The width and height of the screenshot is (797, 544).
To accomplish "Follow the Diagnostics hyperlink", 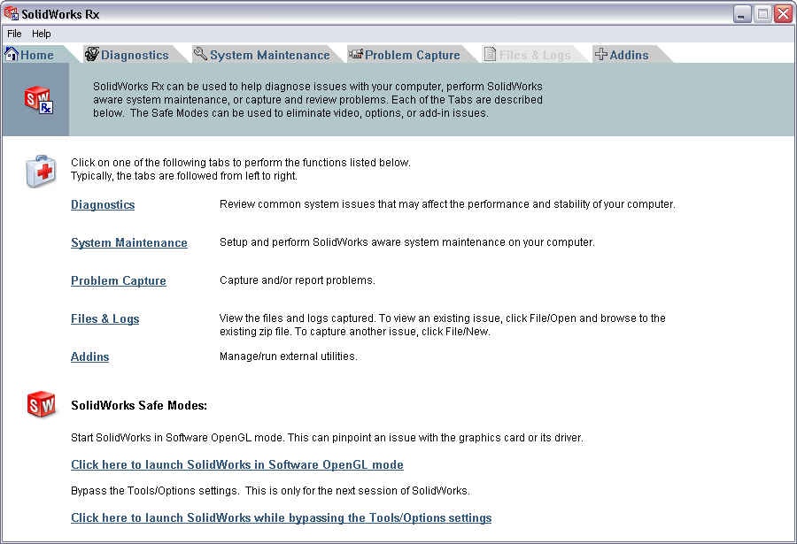I will (103, 204).
